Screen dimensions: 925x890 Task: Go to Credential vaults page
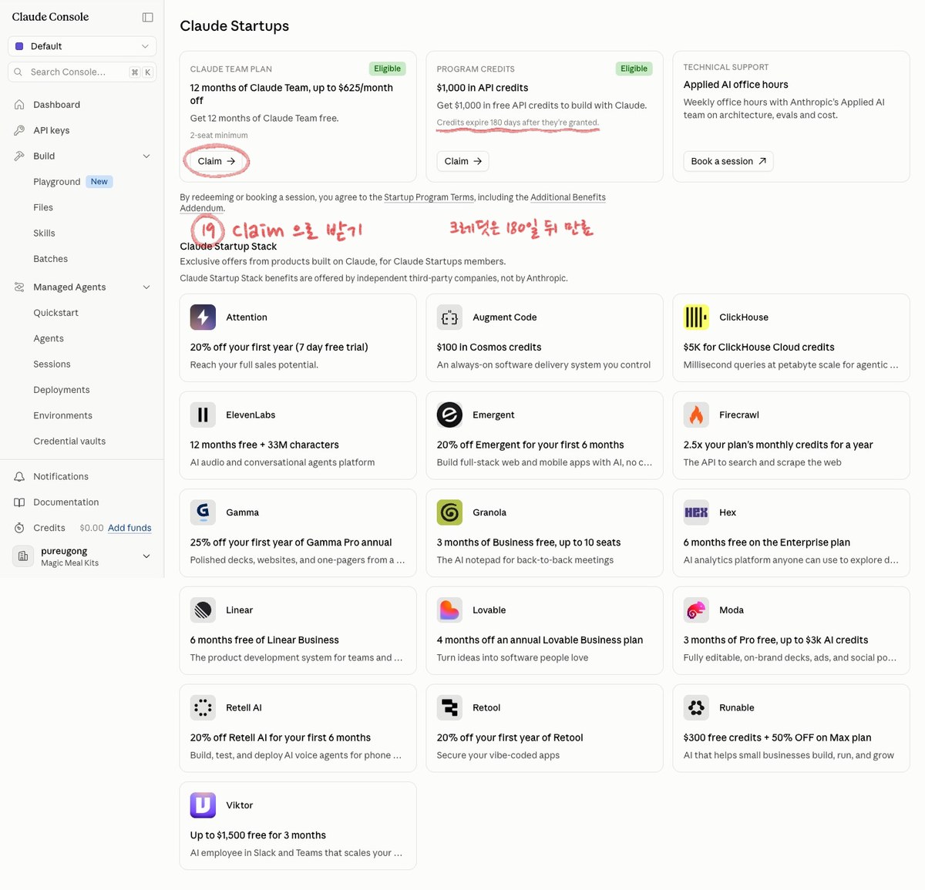[x=69, y=442]
